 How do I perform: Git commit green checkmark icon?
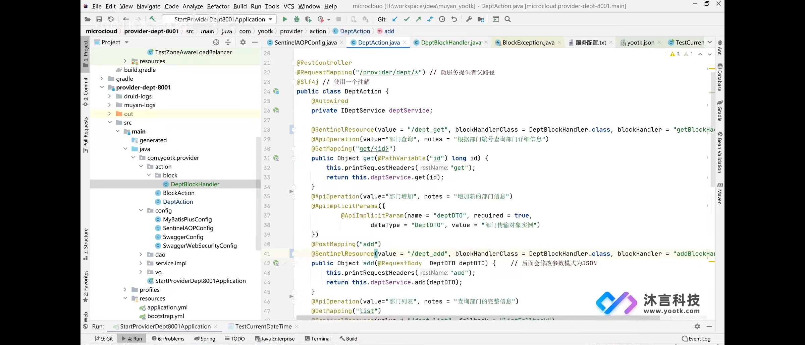click(x=407, y=19)
